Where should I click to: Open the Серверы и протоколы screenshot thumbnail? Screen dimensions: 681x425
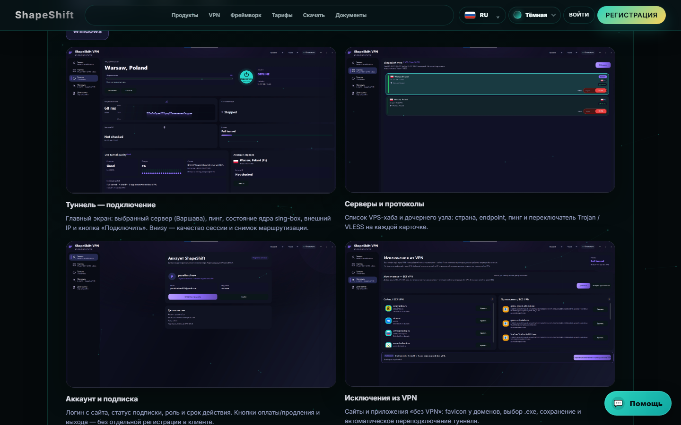coord(480,120)
